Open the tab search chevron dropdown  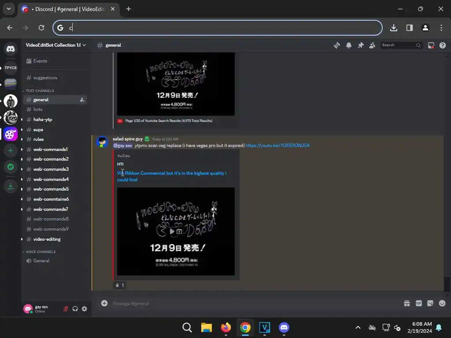(9, 9)
